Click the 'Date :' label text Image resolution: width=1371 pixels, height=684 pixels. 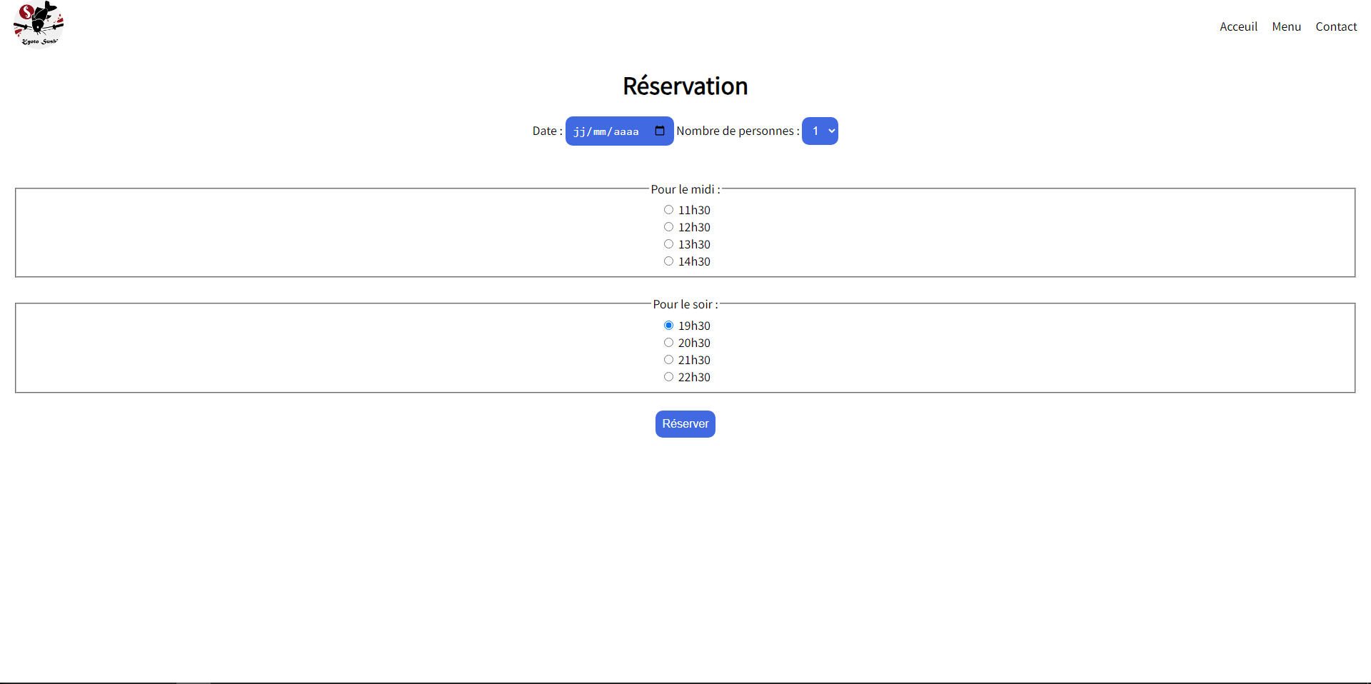546,131
